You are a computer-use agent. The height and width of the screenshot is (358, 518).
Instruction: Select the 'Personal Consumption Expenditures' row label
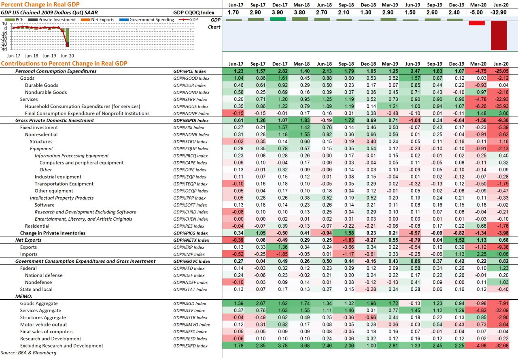point(56,71)
